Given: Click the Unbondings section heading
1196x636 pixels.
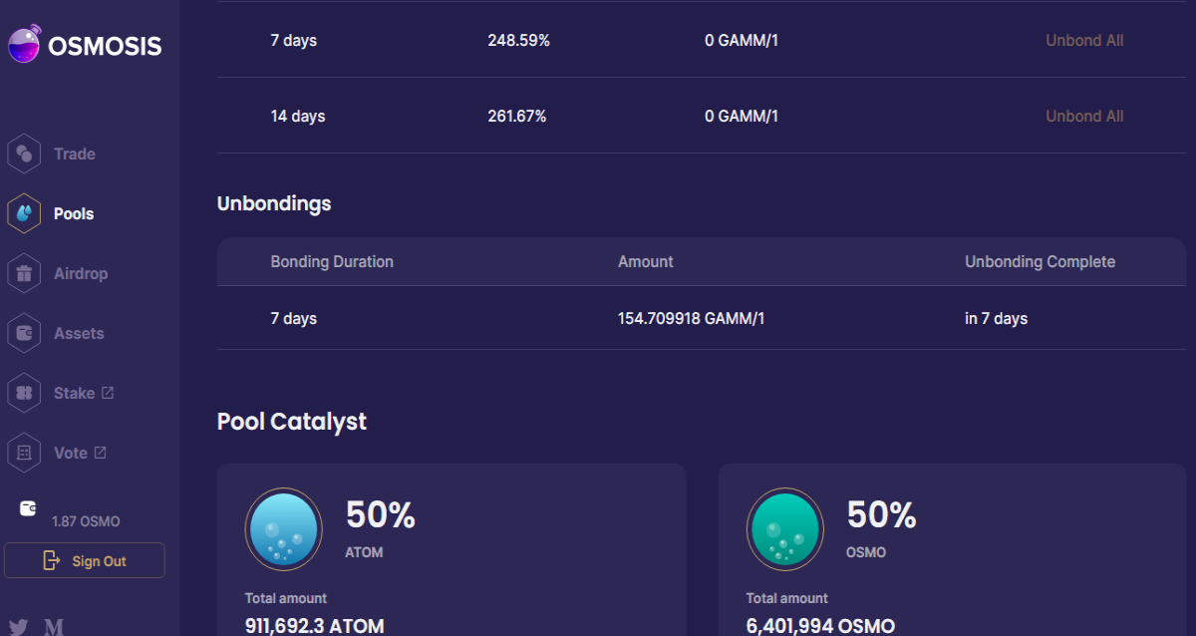Looking at the screenshot, I should pyautogui.click(x=274, y=203).
